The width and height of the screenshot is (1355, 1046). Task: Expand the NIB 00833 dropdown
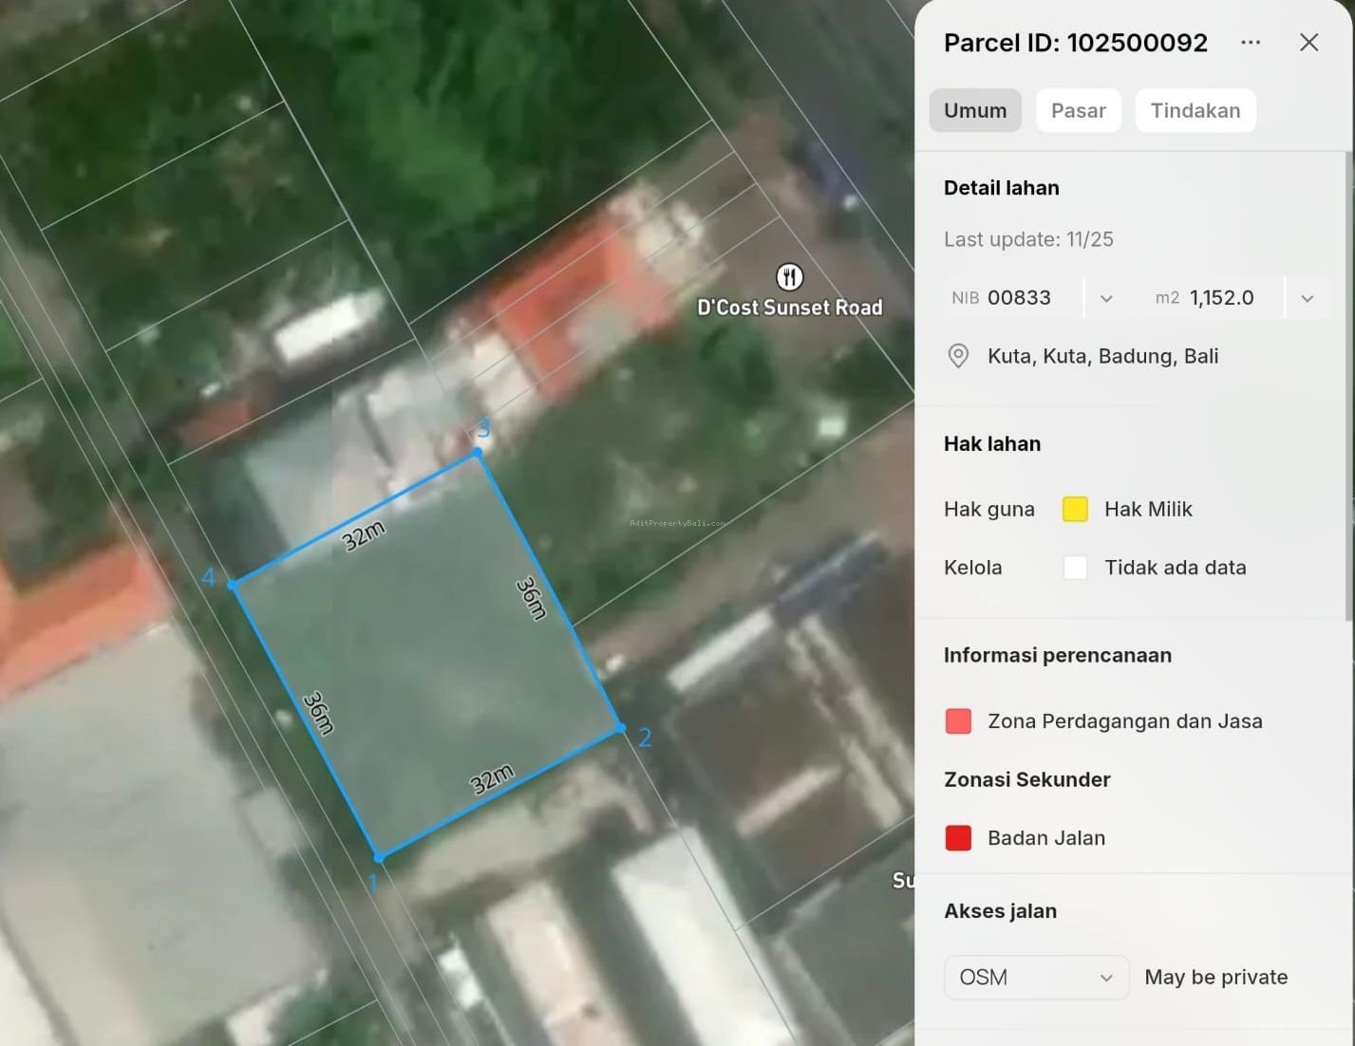tap(1106, 298)
